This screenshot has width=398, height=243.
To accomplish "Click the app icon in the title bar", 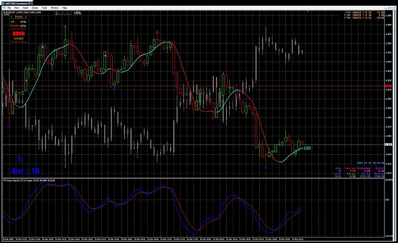I will 3,4.
